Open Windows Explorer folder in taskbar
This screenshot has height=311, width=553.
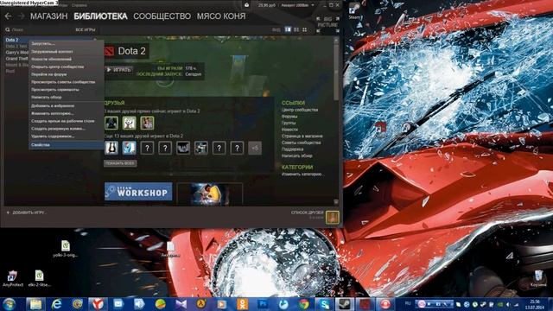pyautogui.click(x=35, y=304)
